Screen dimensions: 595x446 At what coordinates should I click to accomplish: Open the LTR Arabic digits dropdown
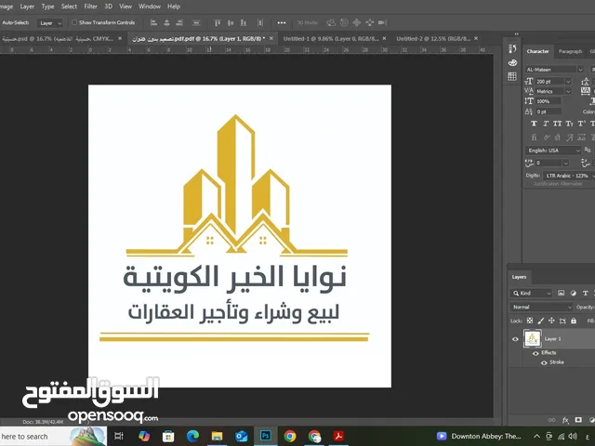[568, 176]
